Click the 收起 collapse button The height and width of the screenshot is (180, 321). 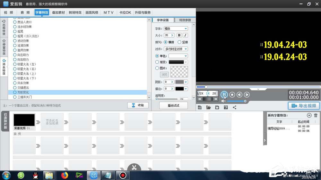[x=138, y=105]
